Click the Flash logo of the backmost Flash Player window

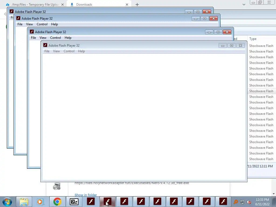point(11,11)
